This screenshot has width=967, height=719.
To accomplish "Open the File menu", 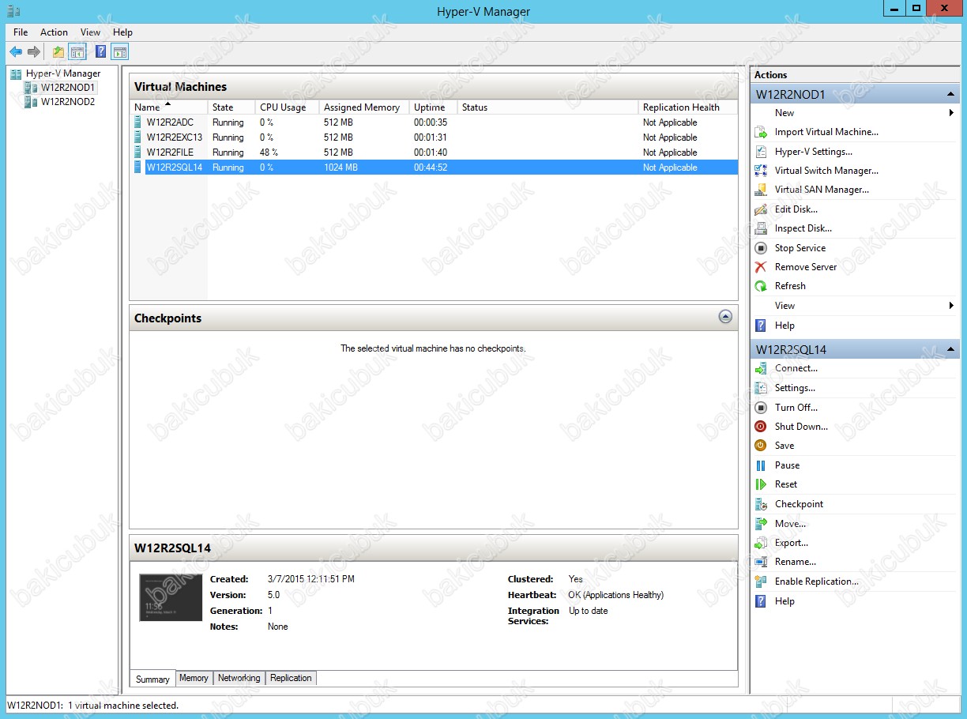I will (x=21, y=32).
